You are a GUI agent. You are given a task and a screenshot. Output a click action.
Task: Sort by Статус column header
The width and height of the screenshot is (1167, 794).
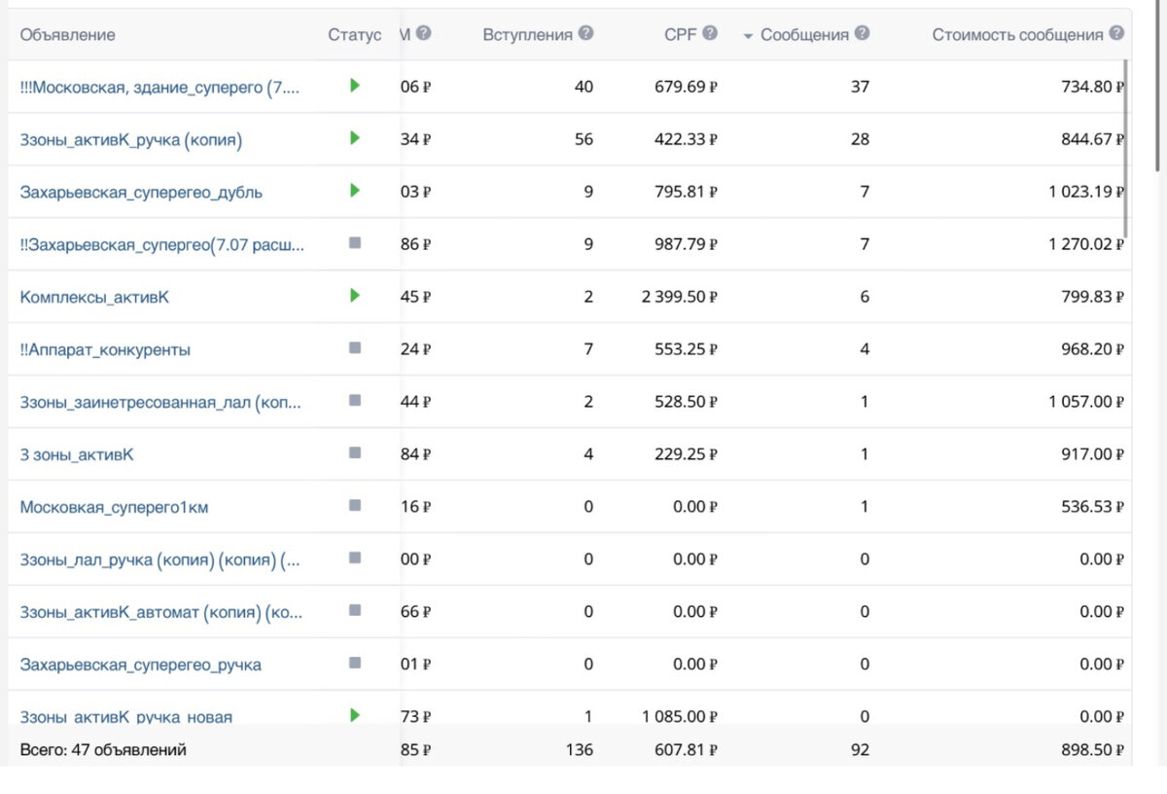(x=355, y=35)
